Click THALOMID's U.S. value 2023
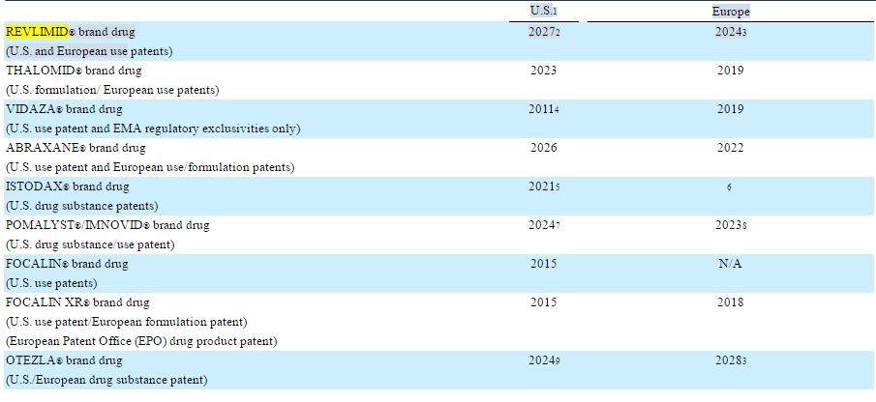 point(544,71)
